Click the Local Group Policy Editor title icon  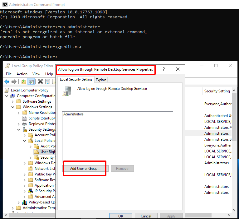pos(7,66)
